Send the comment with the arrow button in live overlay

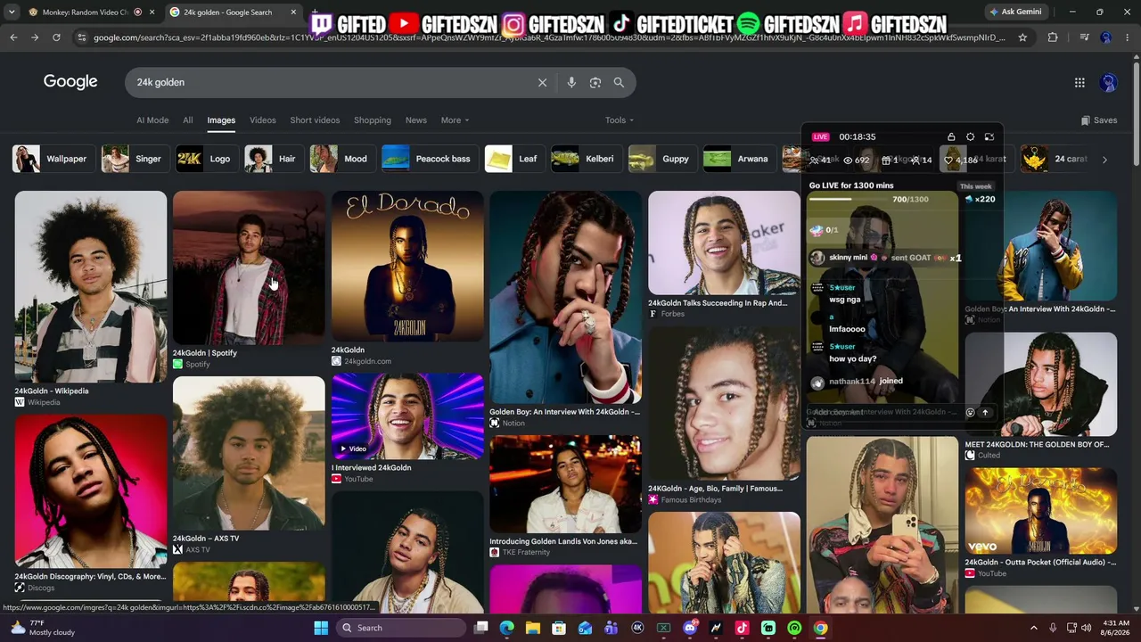pyautogui.click(x=985, y=412)
